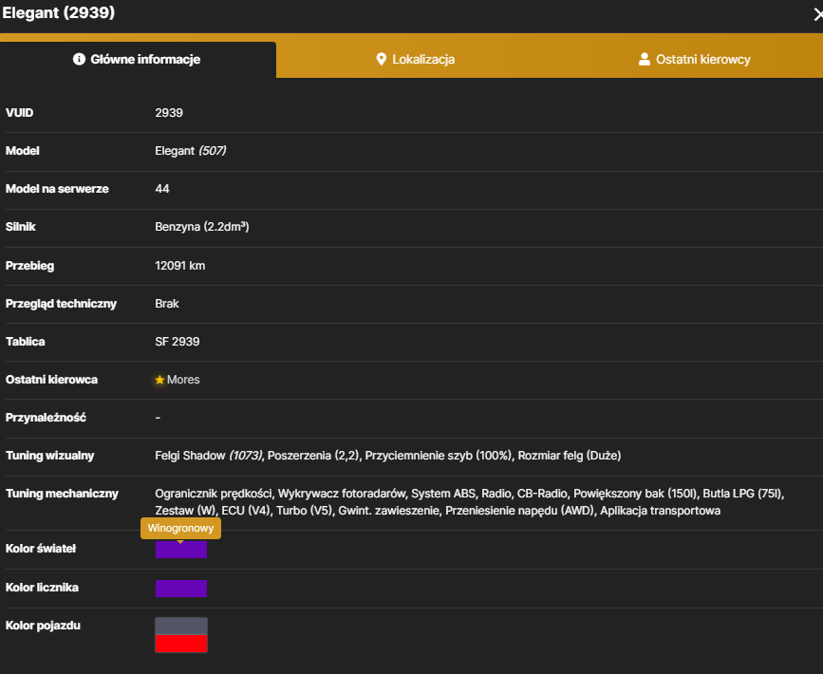
Task: Click the Elegant (2939) dialog title
Action: (58, 12)
